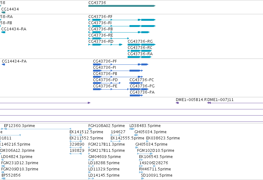
Task: Select the CG43736-RA transcript label
Action: (140, 54)
